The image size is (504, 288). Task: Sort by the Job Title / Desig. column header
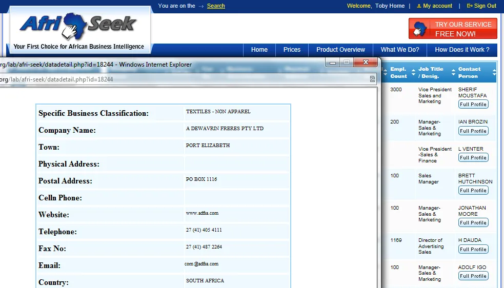pyautogui.click(x=431, y=73)
